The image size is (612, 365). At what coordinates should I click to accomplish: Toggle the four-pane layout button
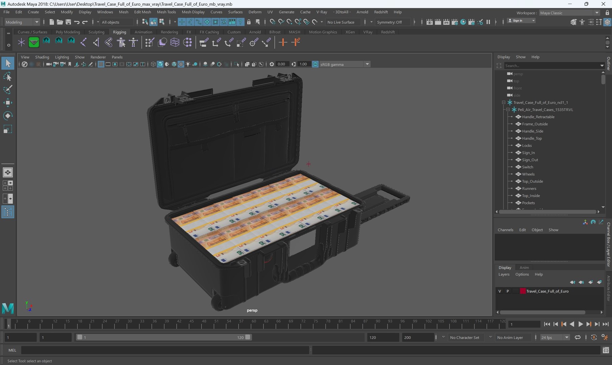coord(7,186)
